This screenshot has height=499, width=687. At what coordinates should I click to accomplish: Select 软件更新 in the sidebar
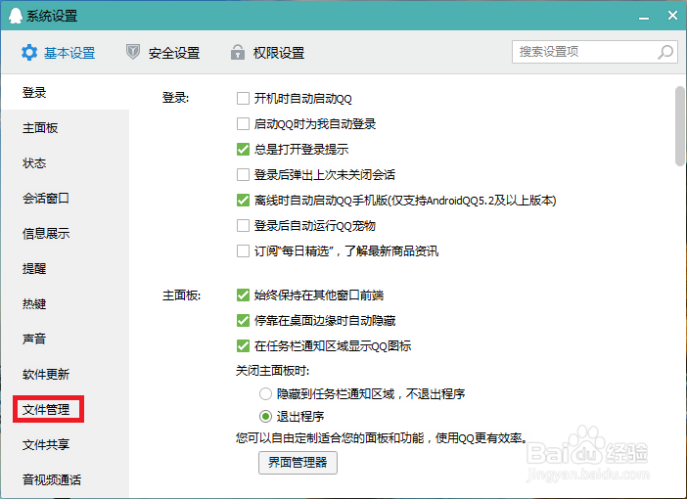[x=66, y=374]
